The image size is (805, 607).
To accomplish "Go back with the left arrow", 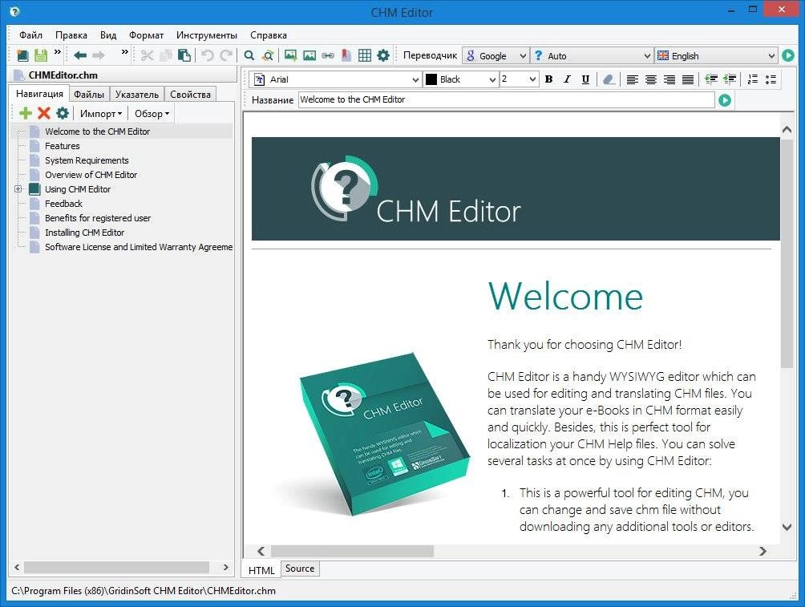I will pyautogui.click(x=79, y=55).
